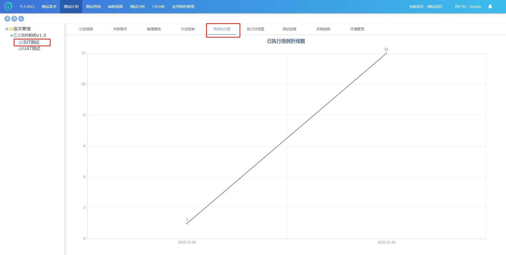Click the swirl app logo
Image resolution: width=506 pixels, height=255 pixels.
tap(8, 7)
